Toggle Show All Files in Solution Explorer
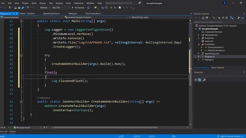246x138 pixels. click(226, 18)
